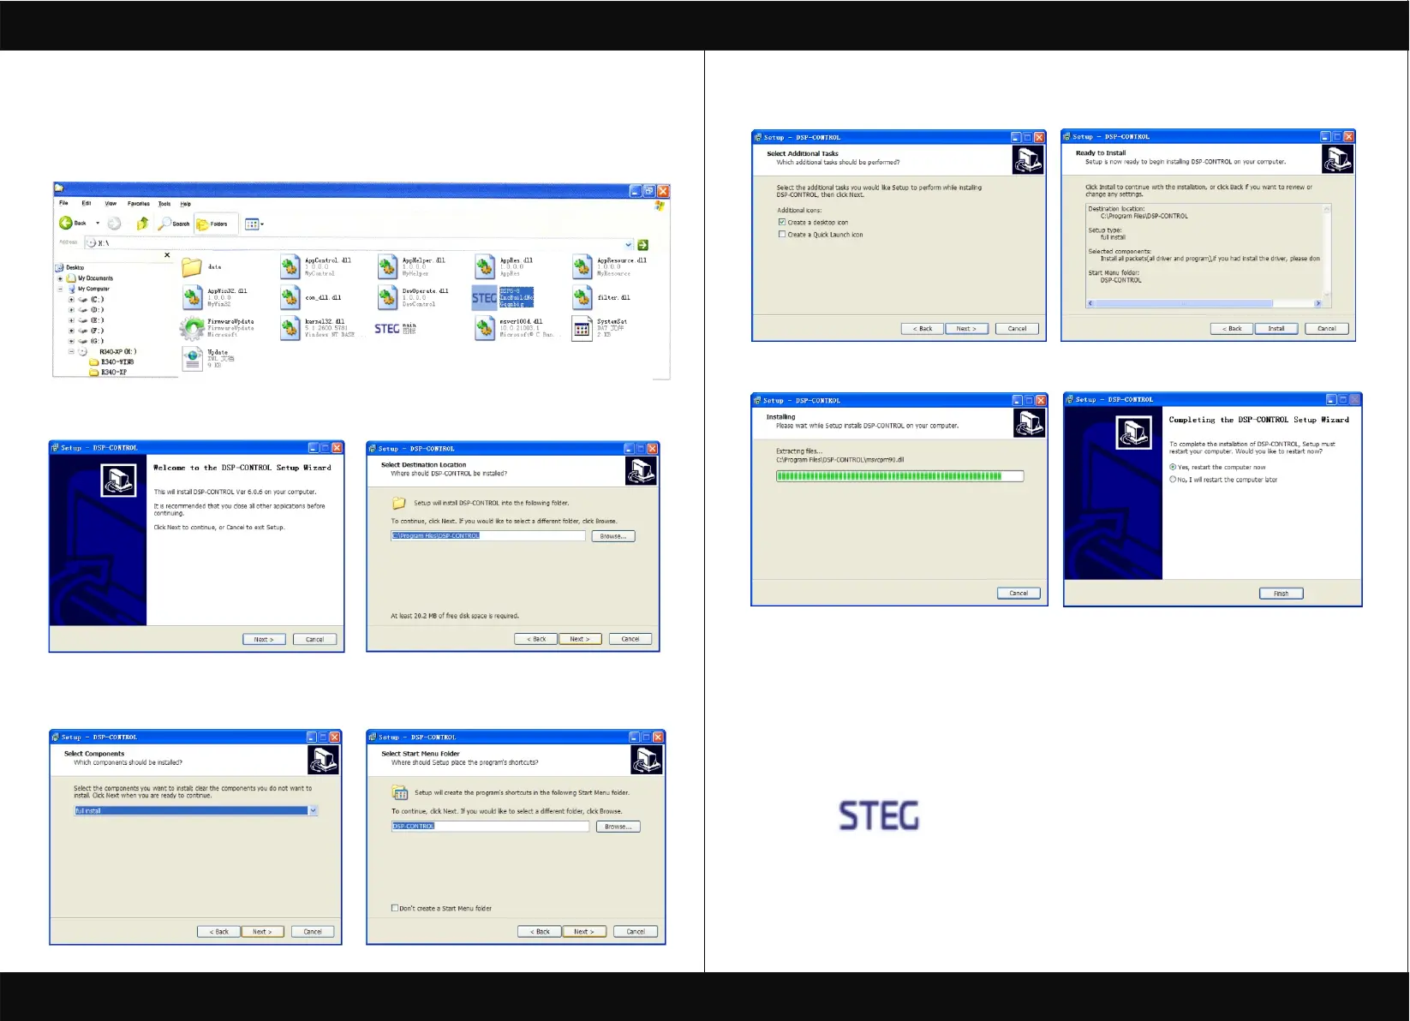Image resolution: width=1410 pixels, height=1021 pixels.
Task: Select the kernel32.dll file icon
Action: [x=290, y=328]
